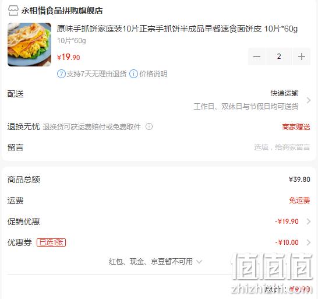Expand 配送 delivery options chevron
The height and width of the screenshot is (299, 318).
pos(309,100)
